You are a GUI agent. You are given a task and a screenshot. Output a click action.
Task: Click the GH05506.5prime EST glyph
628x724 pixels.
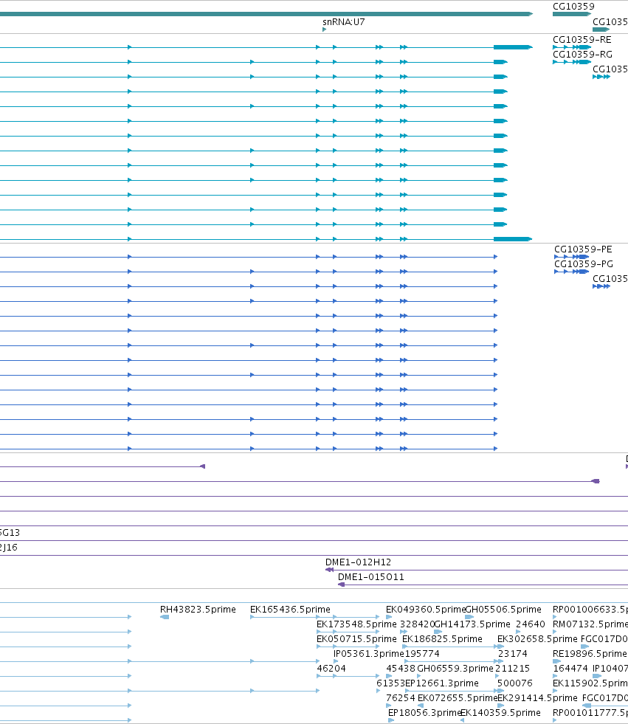click(469, 617)
